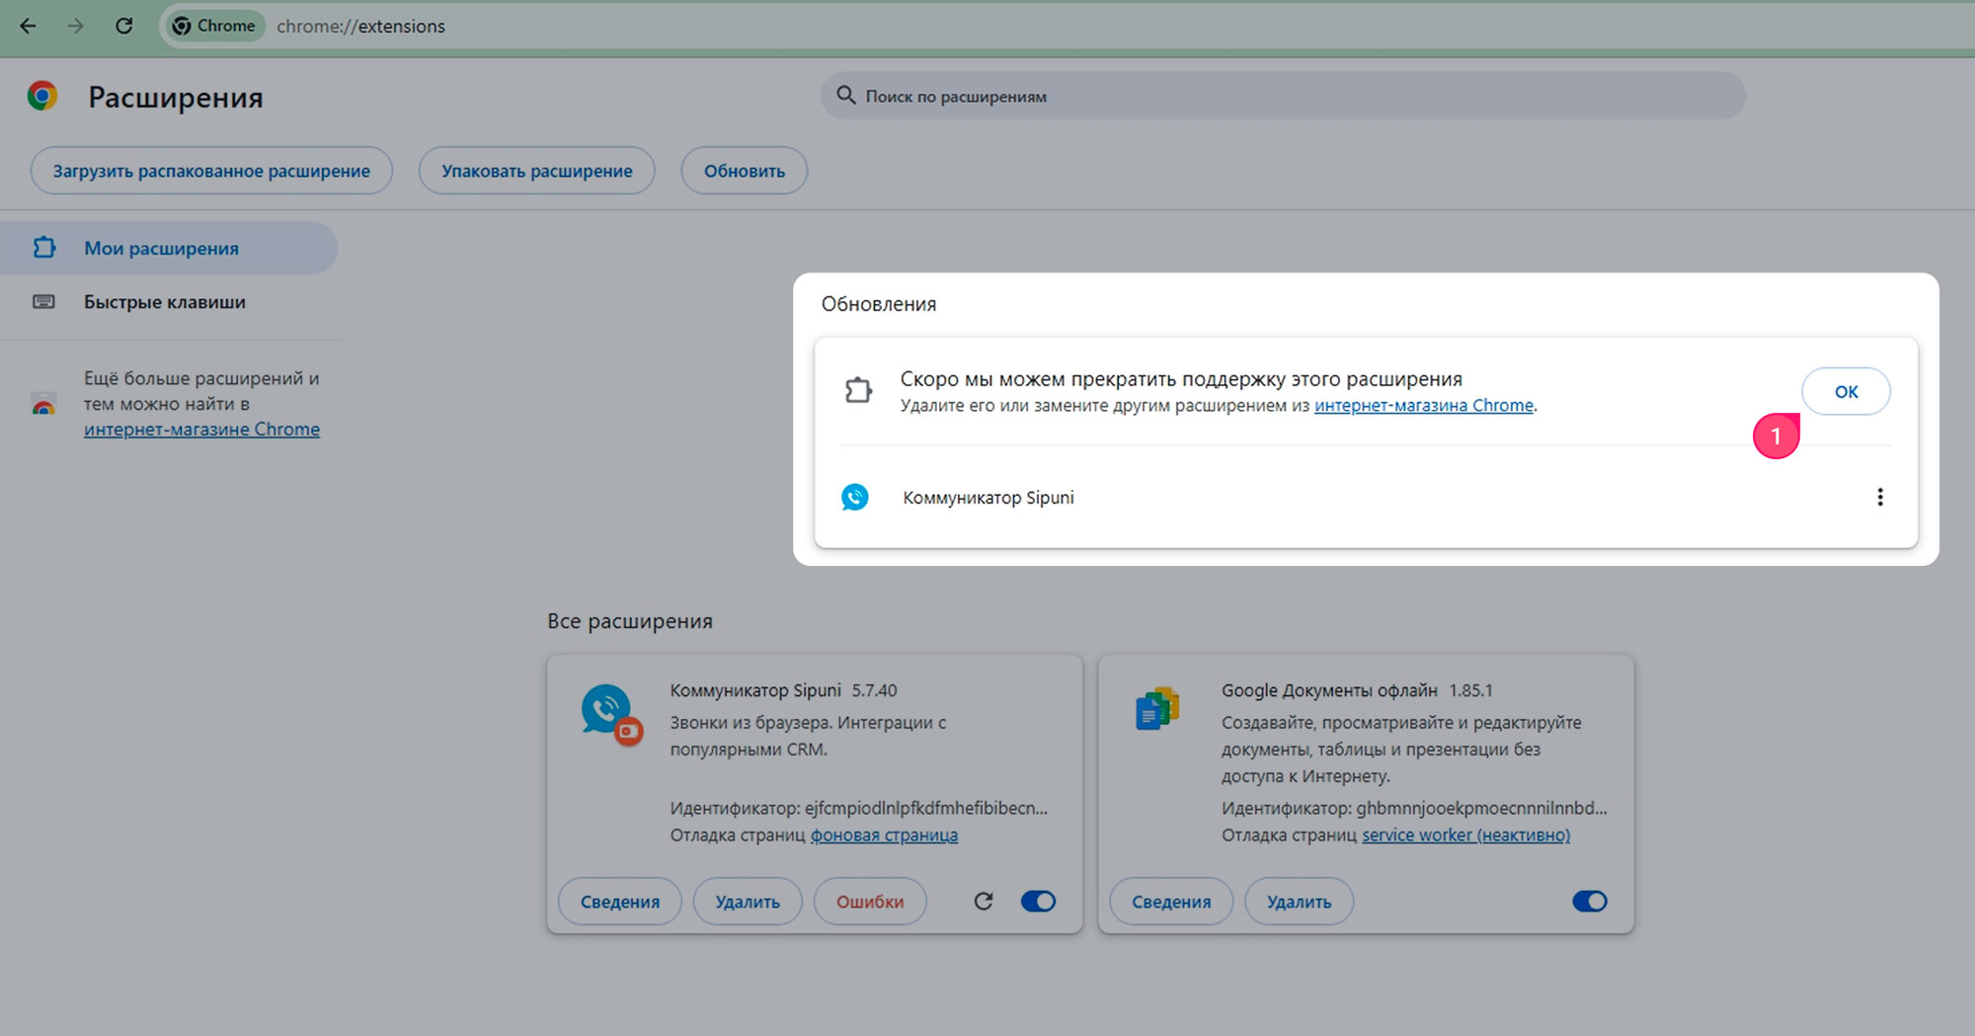Open Быстрые клавиши in the sidebar
Image resolution: width=1975 pixels, height=1036 pixels.
click(x=165, y=302)
